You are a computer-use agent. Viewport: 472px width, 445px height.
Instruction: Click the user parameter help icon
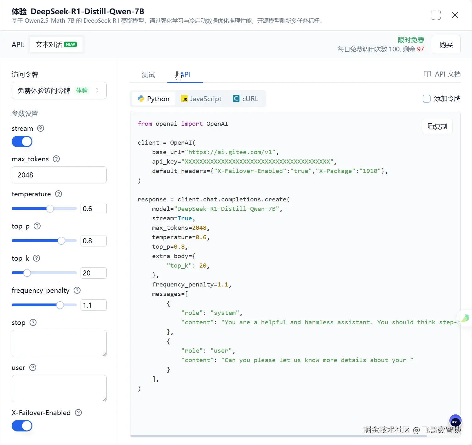pyautogui.click(x=33, y=367)
